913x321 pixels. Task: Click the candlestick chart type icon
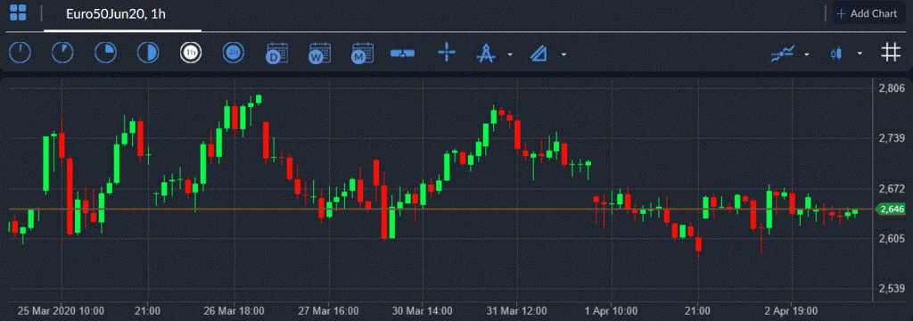[x=836, y=53]
